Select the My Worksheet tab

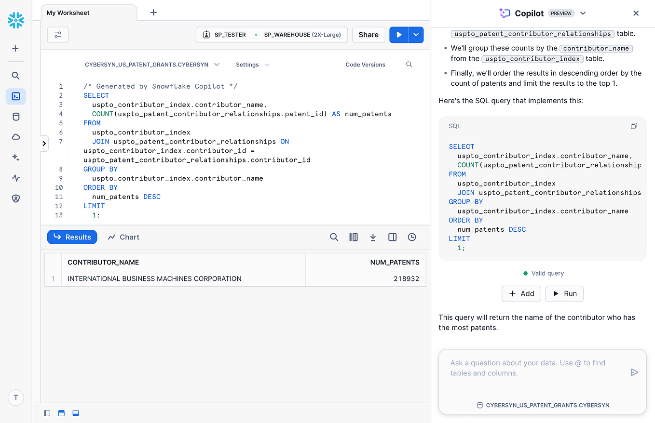point(68,13)
